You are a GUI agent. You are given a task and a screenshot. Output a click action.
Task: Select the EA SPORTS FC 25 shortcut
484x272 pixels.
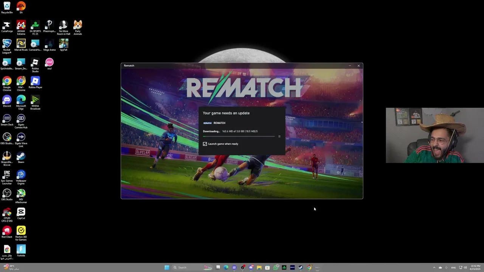coord(35,28)
